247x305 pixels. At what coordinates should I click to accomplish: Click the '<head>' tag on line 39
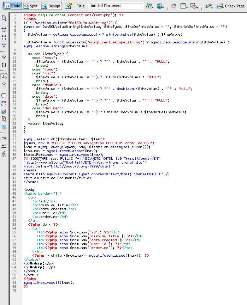pyautogui.click(x=30, y=170)
